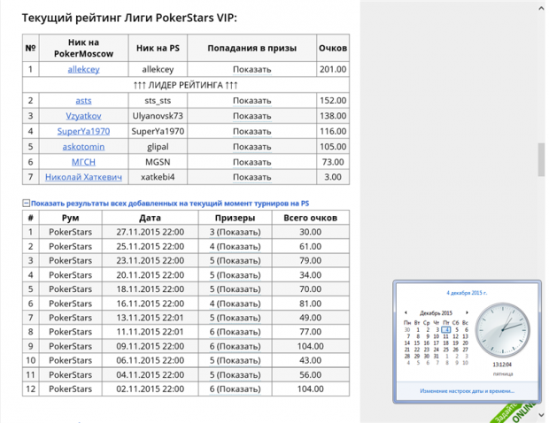549x423 pixels.
Task: Click the vertical scrollbar thumb
Action: pos(541,159)
